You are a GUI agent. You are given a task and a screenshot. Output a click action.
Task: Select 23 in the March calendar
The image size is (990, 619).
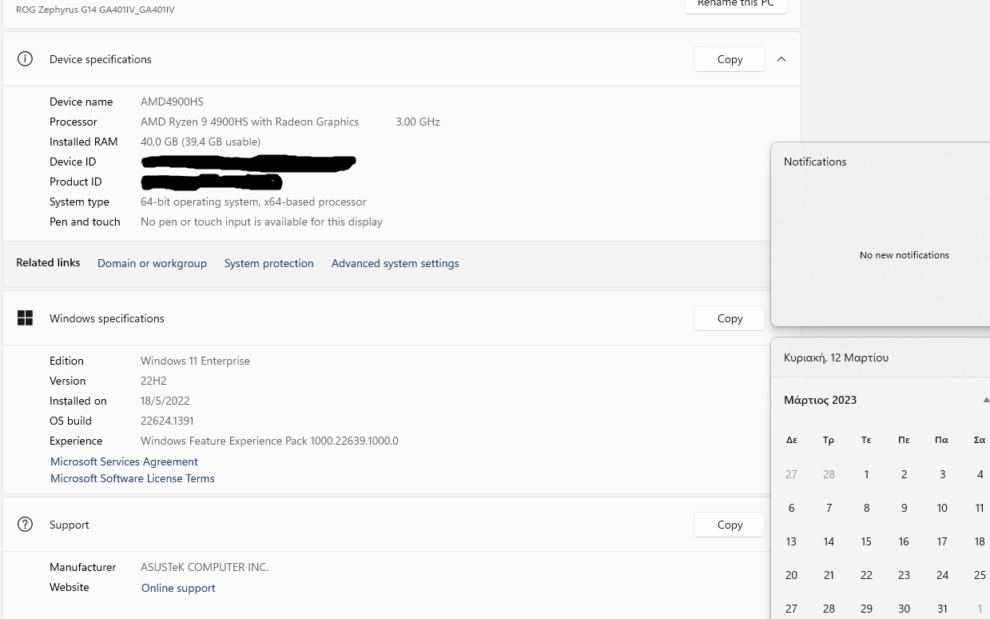[x=904, y=575]
